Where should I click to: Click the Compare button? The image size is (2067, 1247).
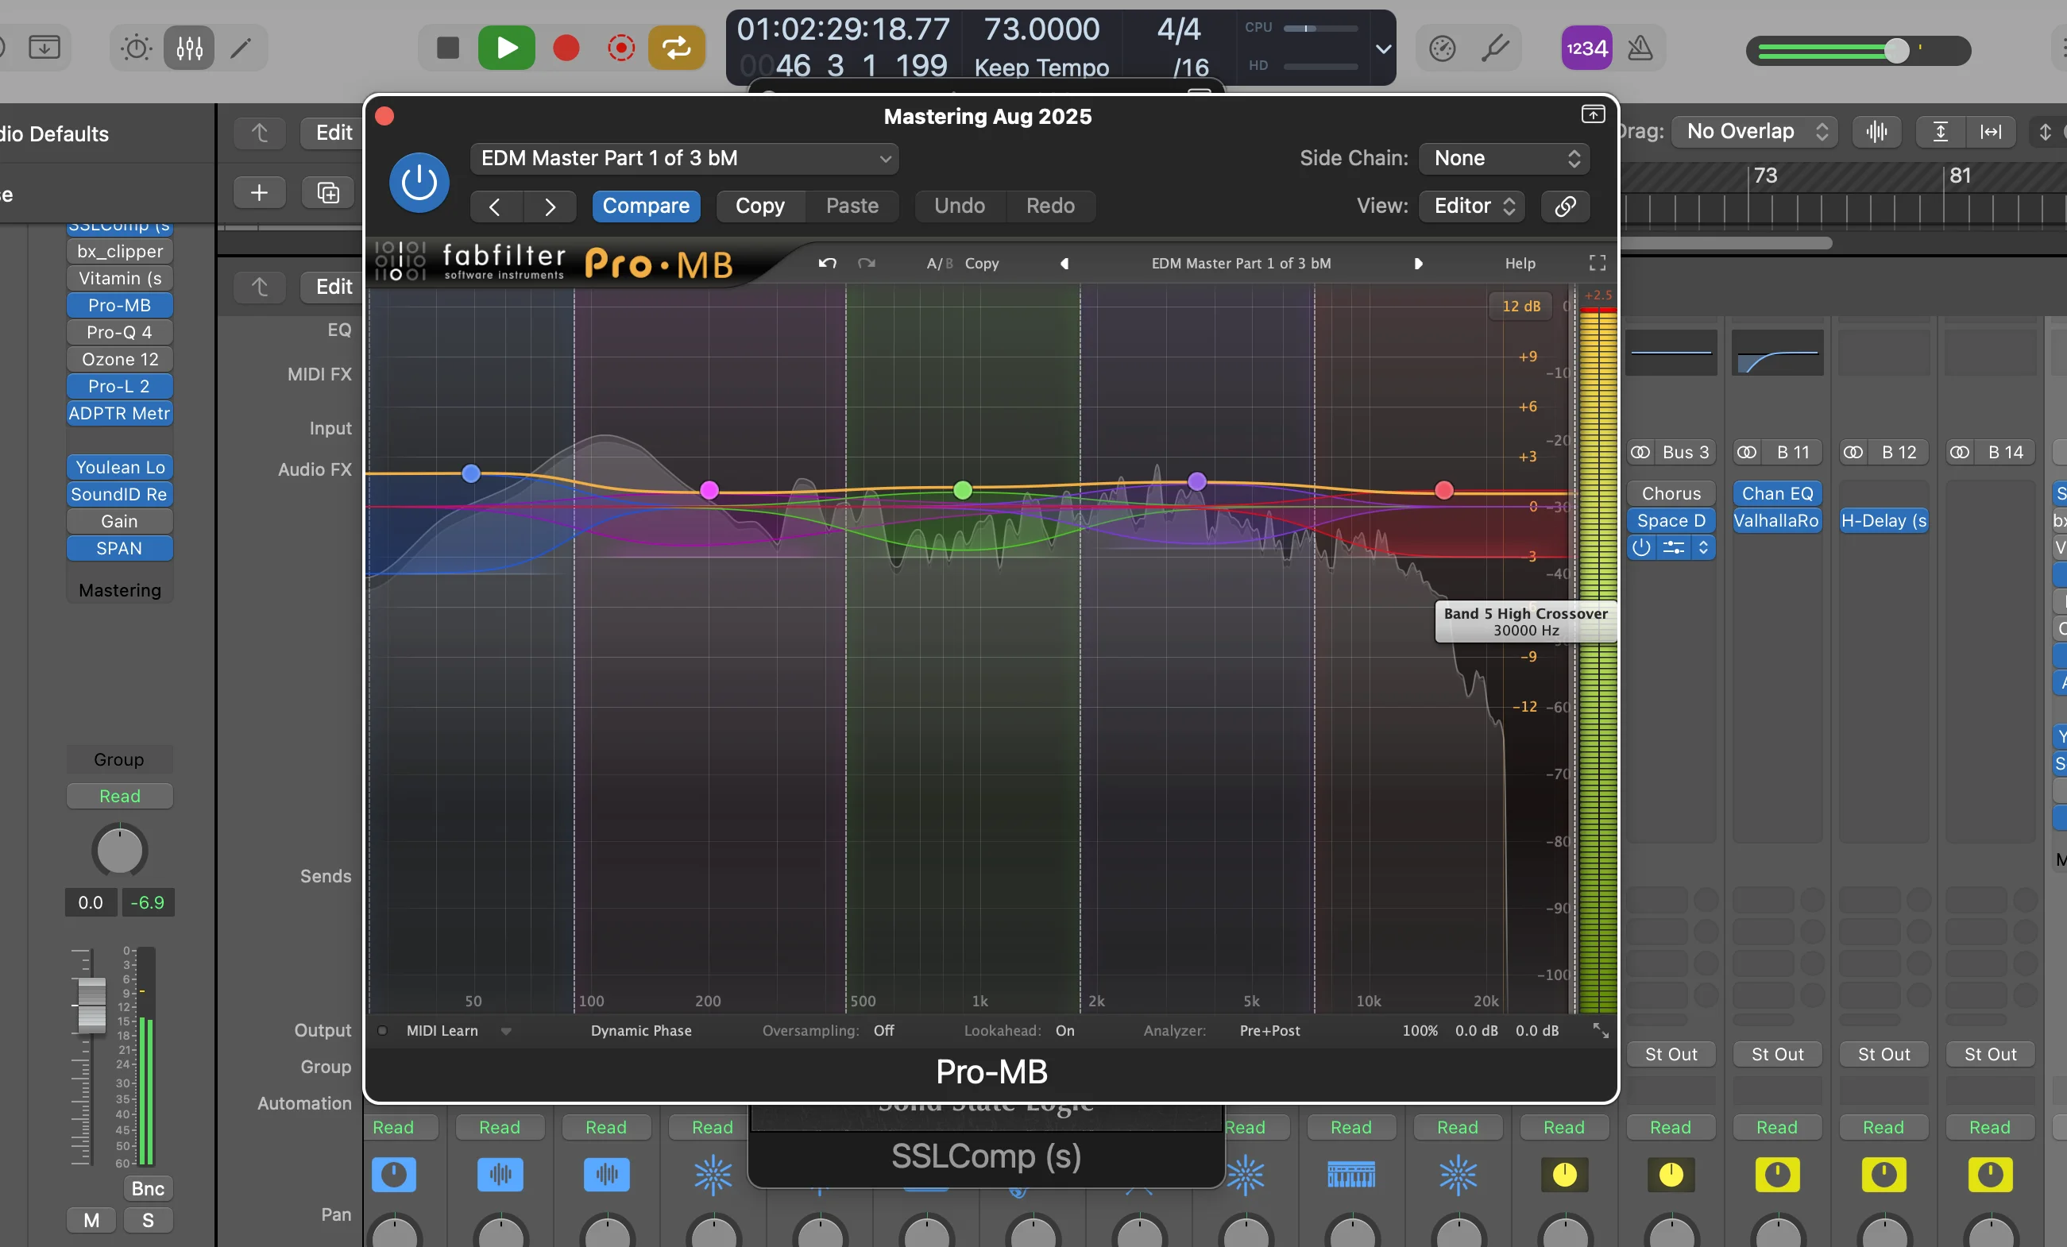click(x=645, y=207)
